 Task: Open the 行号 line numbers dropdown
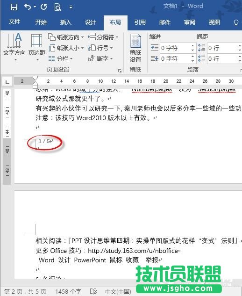pos(100,48)
